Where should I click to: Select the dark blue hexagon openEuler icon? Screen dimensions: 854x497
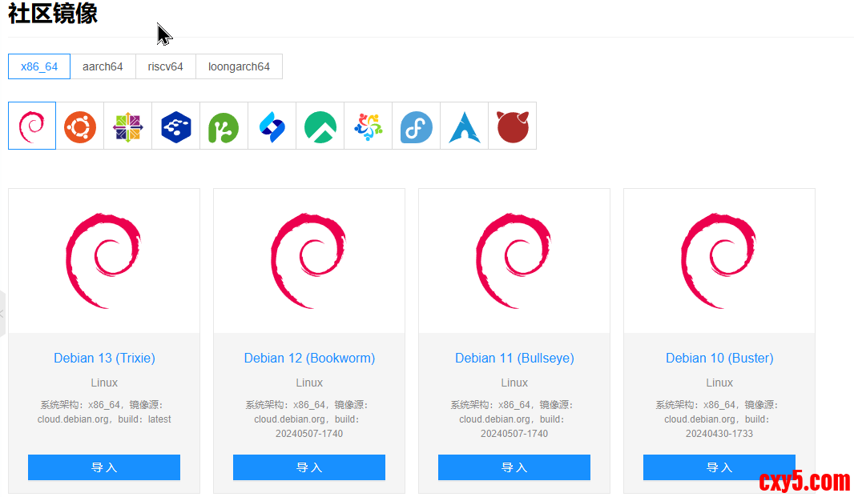[176, 126]
